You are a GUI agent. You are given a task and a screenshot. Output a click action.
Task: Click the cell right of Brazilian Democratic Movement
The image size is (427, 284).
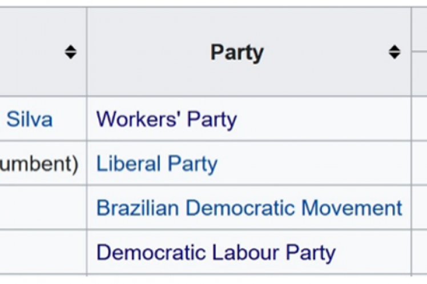tap(419, 208)
